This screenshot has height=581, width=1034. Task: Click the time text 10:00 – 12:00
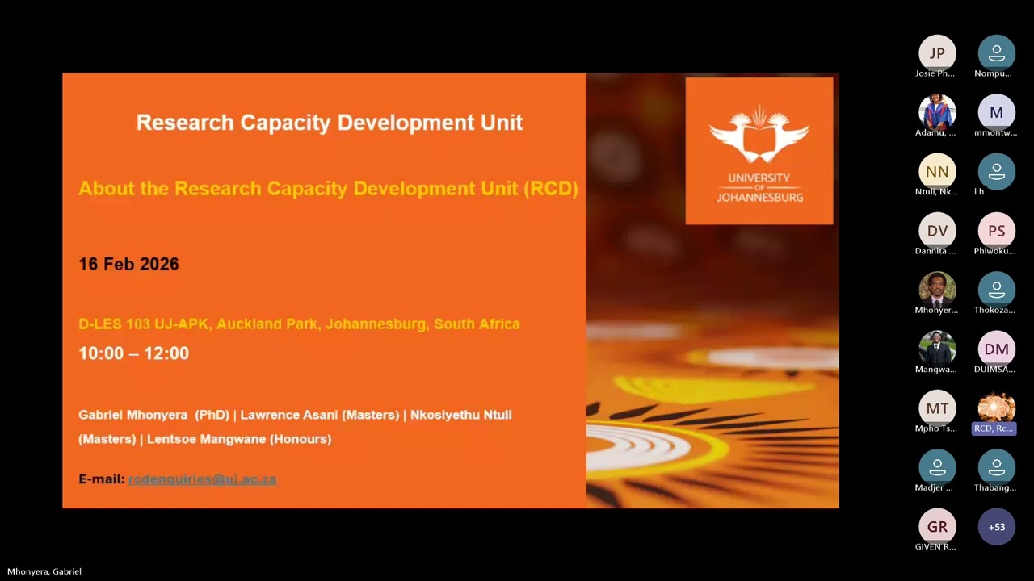point(133,353)
